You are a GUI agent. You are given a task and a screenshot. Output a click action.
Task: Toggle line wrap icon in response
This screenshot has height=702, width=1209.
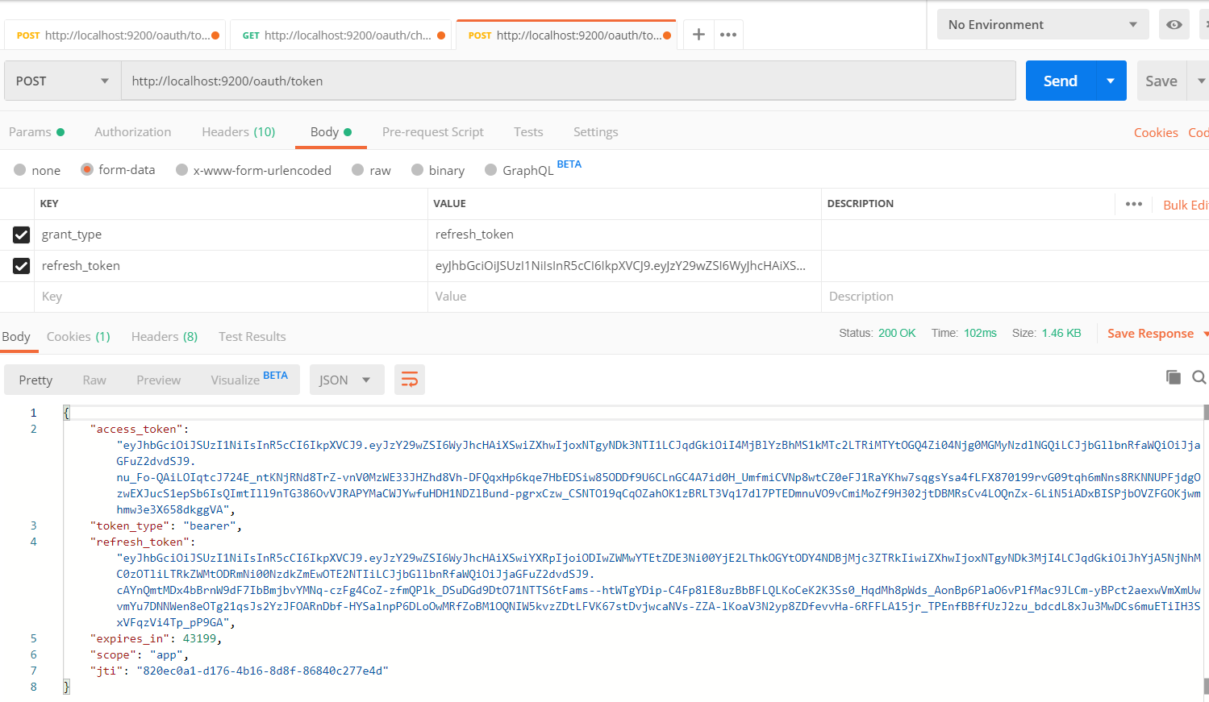coord(410,380)
